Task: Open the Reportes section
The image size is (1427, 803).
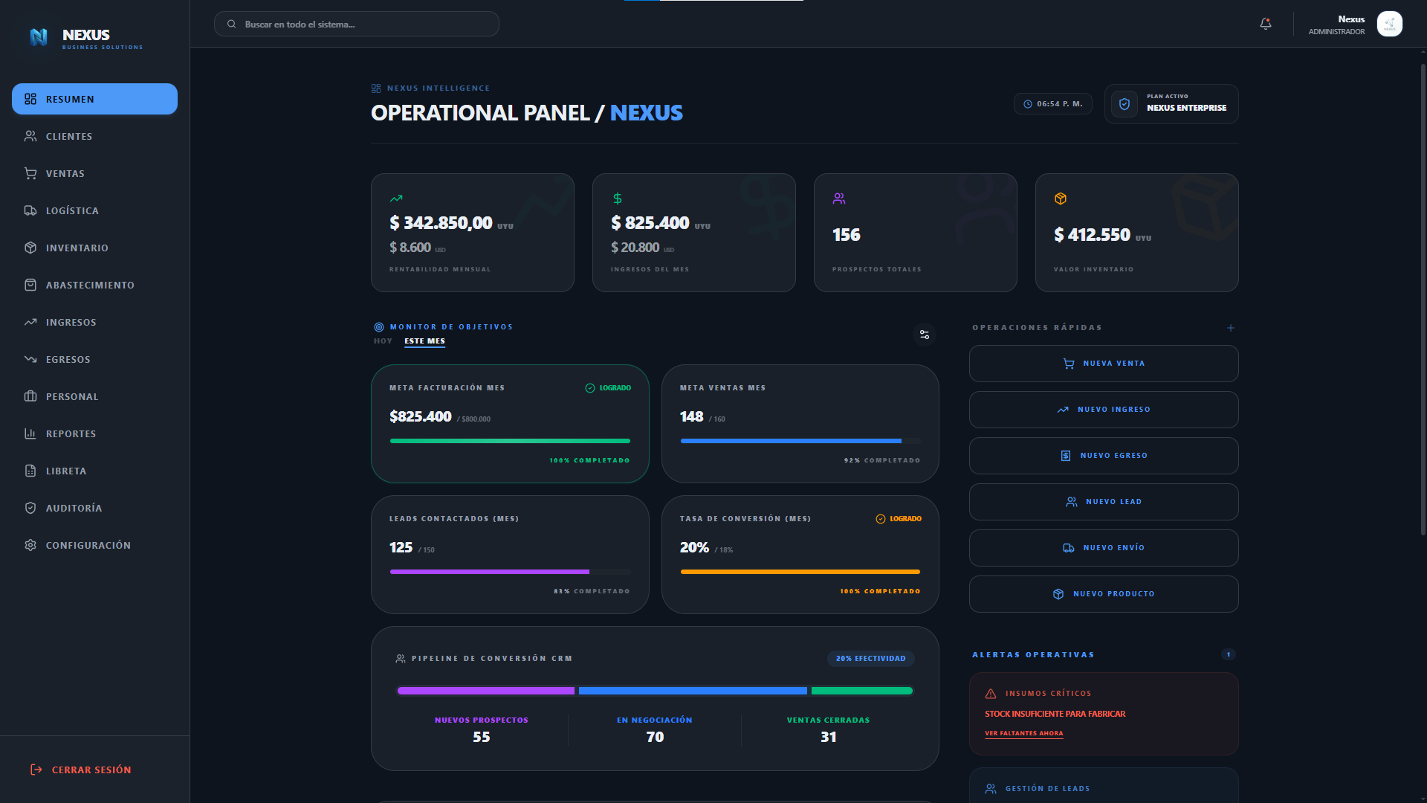Action: tap(94, 433)
